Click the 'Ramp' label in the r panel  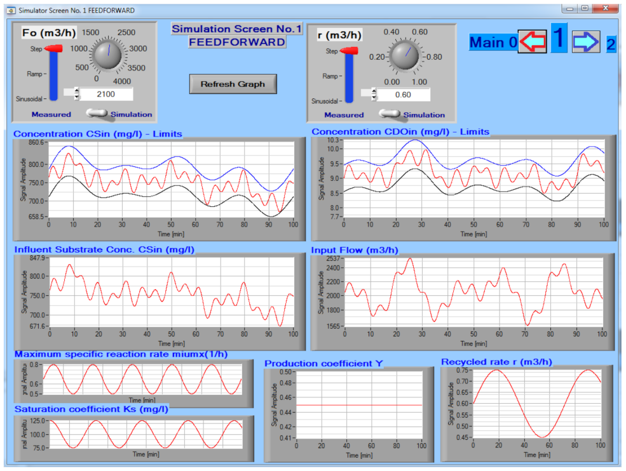tap(330, 76)
